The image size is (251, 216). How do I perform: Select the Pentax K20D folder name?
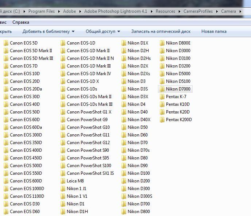pyautogui.click(x=178, y=112)
